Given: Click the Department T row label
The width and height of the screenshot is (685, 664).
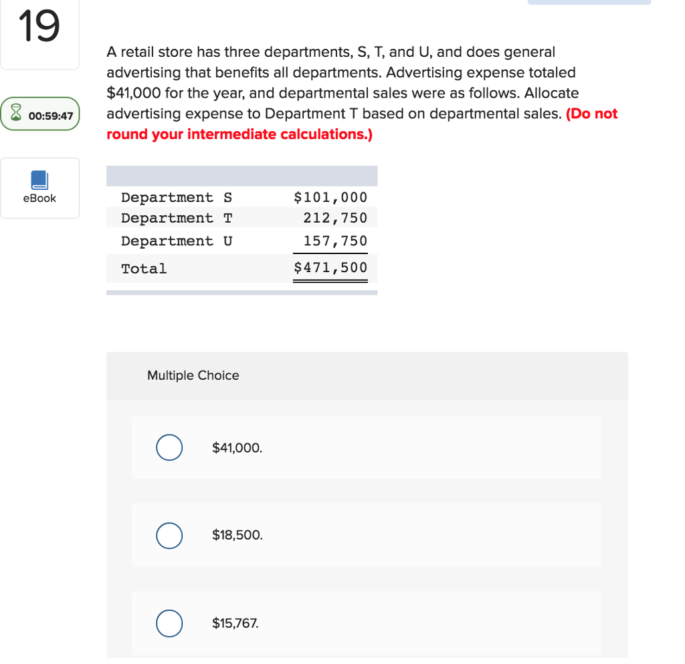Looking at the screenshot, I should point(177,218).
